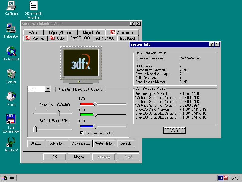Click help question mark in System Info
This screenshot has width=242, height=182.
pyautogui.click(x=211, y=45)
